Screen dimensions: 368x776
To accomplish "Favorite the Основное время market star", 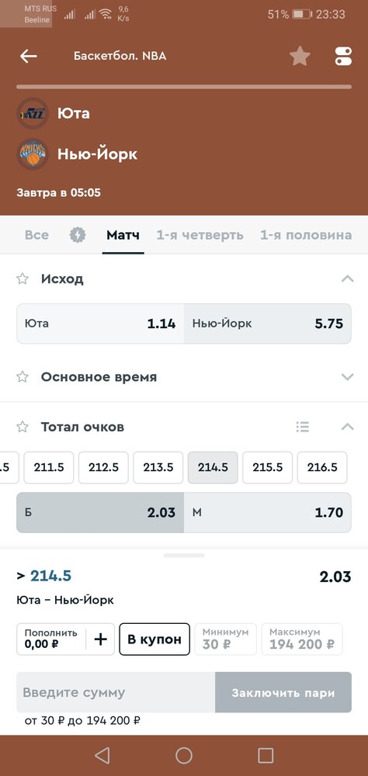I will pyautogui.click(x=23, y=377).
